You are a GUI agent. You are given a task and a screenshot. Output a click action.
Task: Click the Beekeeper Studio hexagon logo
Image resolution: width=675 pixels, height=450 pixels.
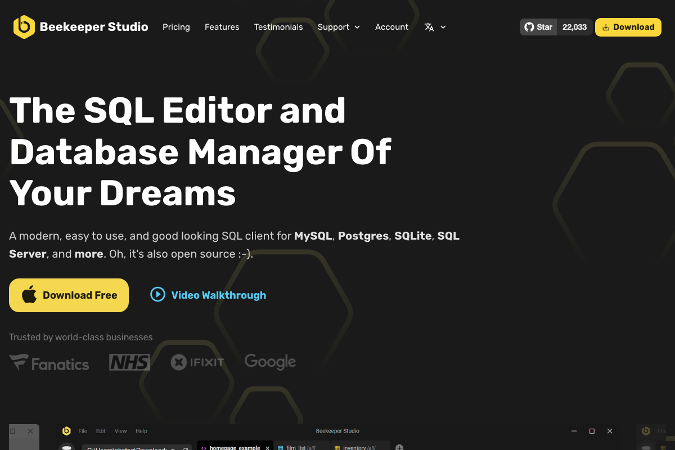(24, 27)
